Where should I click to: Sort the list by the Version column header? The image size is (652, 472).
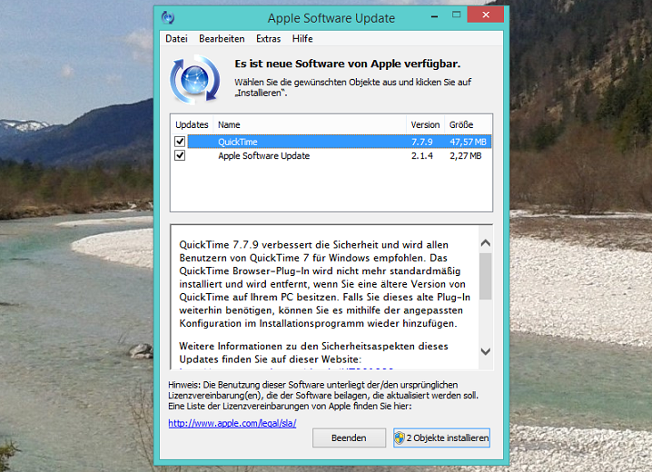tap(425, 124)
